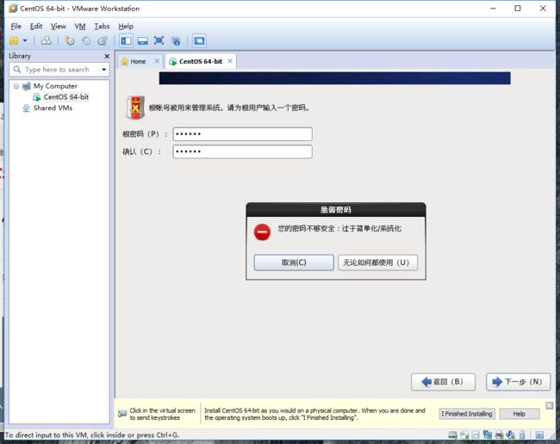Click the keyboard icon in hint bar
The image size is (560, 444).
coord(122,414)
